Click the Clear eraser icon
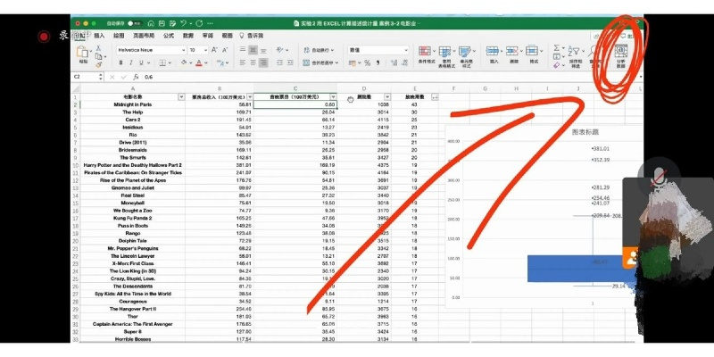This screenshot has width=714, height=357. click(x=556, y=65)
